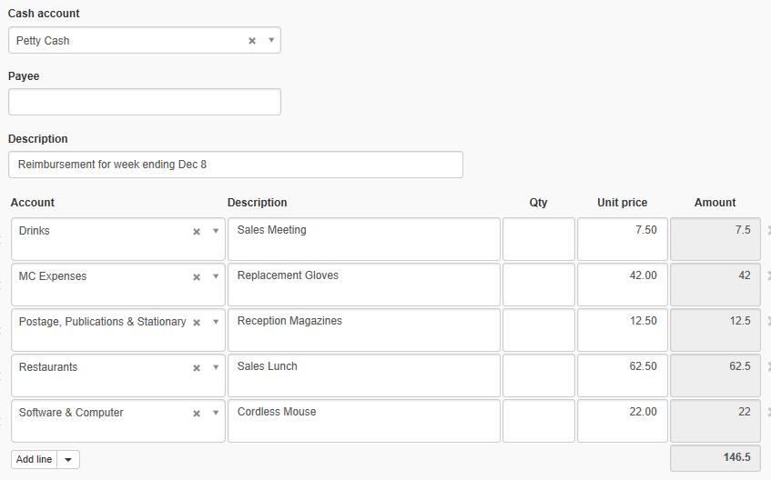Open the Cash account dropdown
The width and height of the screenshot is (771, 480).
click(271, 40)
